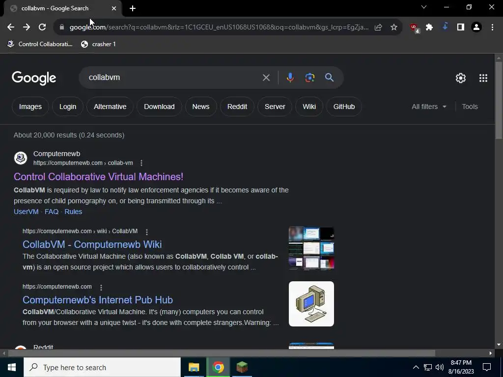
Task: Click the blue download arrow extension icon
Action: pyautogui.click(x=445, y=27)
